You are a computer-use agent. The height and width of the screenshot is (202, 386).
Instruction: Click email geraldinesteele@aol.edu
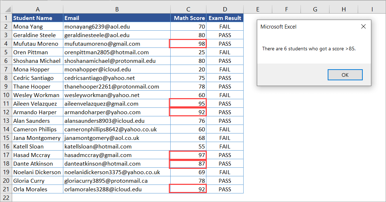coord(117,35)
